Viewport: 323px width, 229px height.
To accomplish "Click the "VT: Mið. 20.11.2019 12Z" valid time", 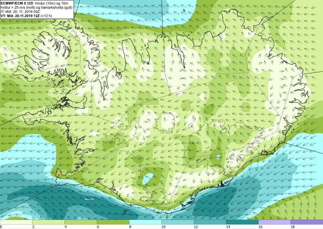I will click(x=20, y=16).
